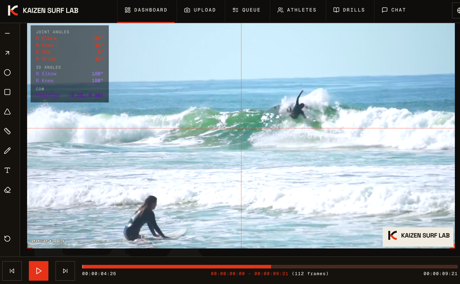Open the Upload tab
The height and width of the screenshot is (284, 460).
click(x=200, y=10)
